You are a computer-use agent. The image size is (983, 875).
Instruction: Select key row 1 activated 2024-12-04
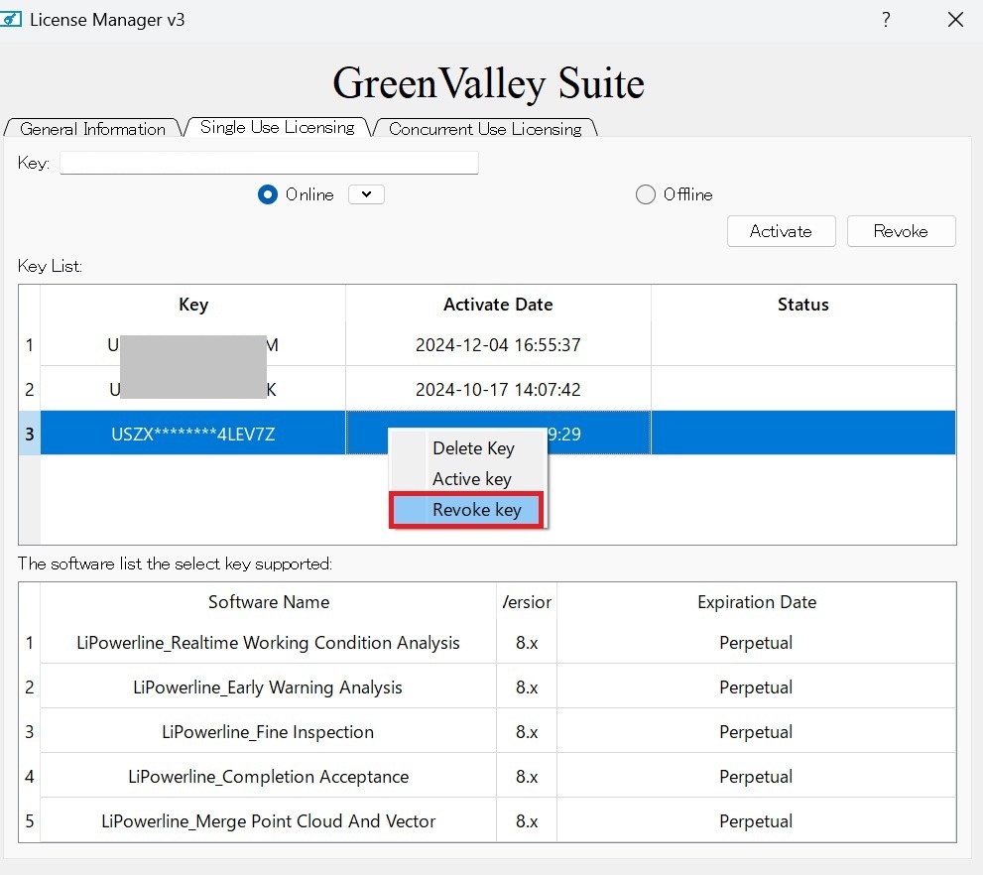tap(498, 345)
